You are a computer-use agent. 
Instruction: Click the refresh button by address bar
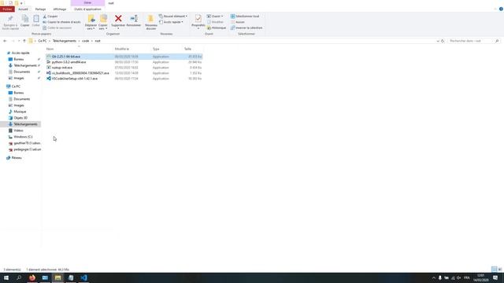point(443,41)
